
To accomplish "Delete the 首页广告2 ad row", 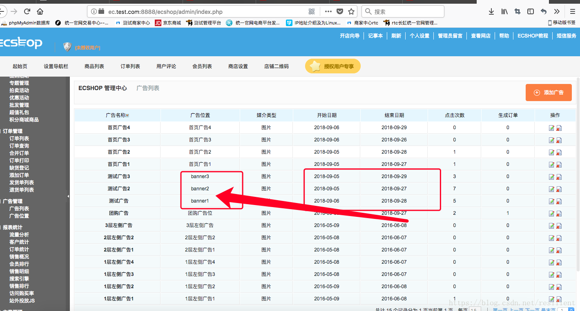I will coord(559,152).
